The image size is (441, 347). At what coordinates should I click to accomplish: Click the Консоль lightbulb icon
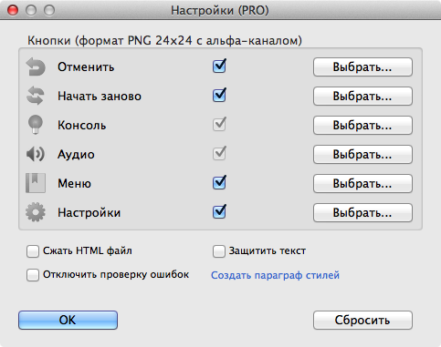click(x=36, y=125)
